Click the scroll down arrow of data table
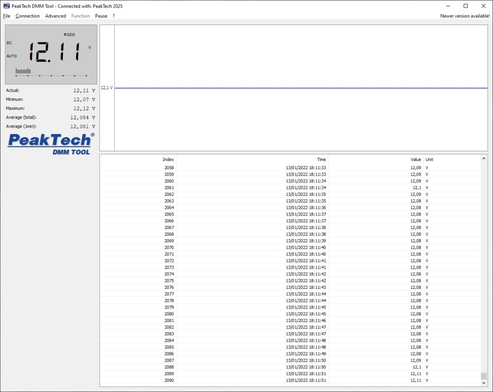493x392 pixels. [484, 383]
